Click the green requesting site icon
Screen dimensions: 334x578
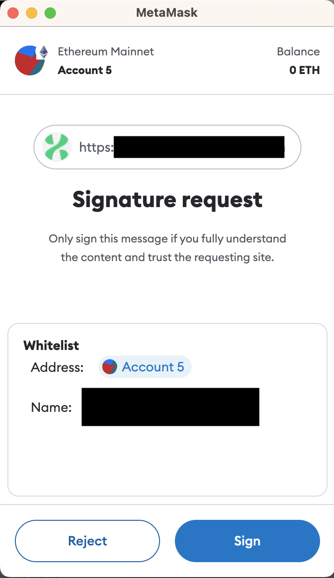pos(56,148)
